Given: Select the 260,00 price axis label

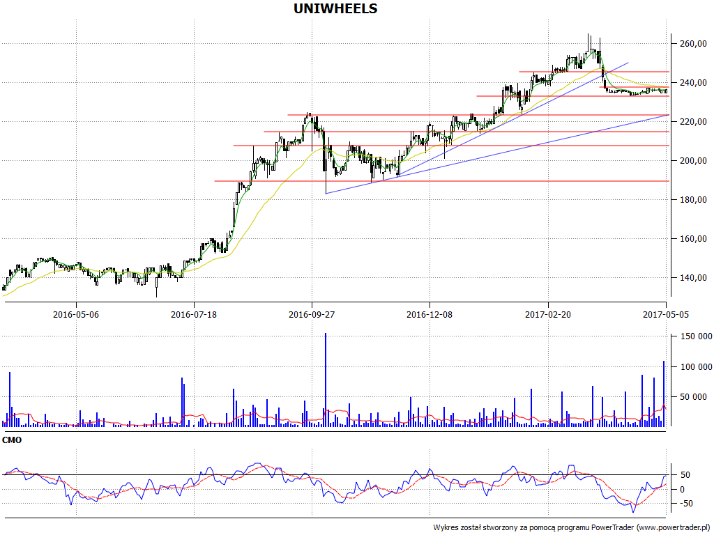Looking at the screenshot, I should (x=692, y=44).
